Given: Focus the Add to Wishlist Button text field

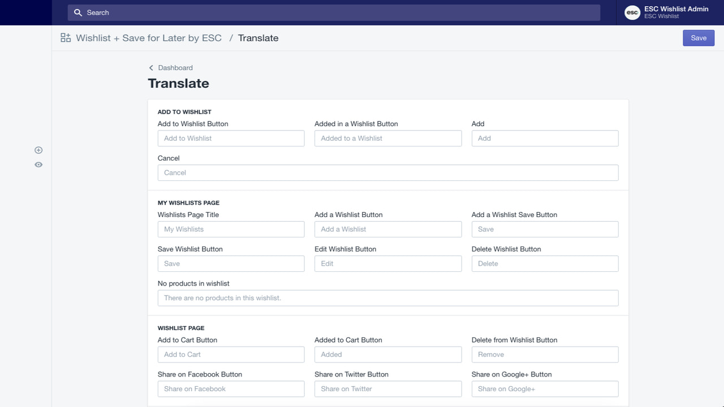Looking at the screenshot, I should point(231,138).
